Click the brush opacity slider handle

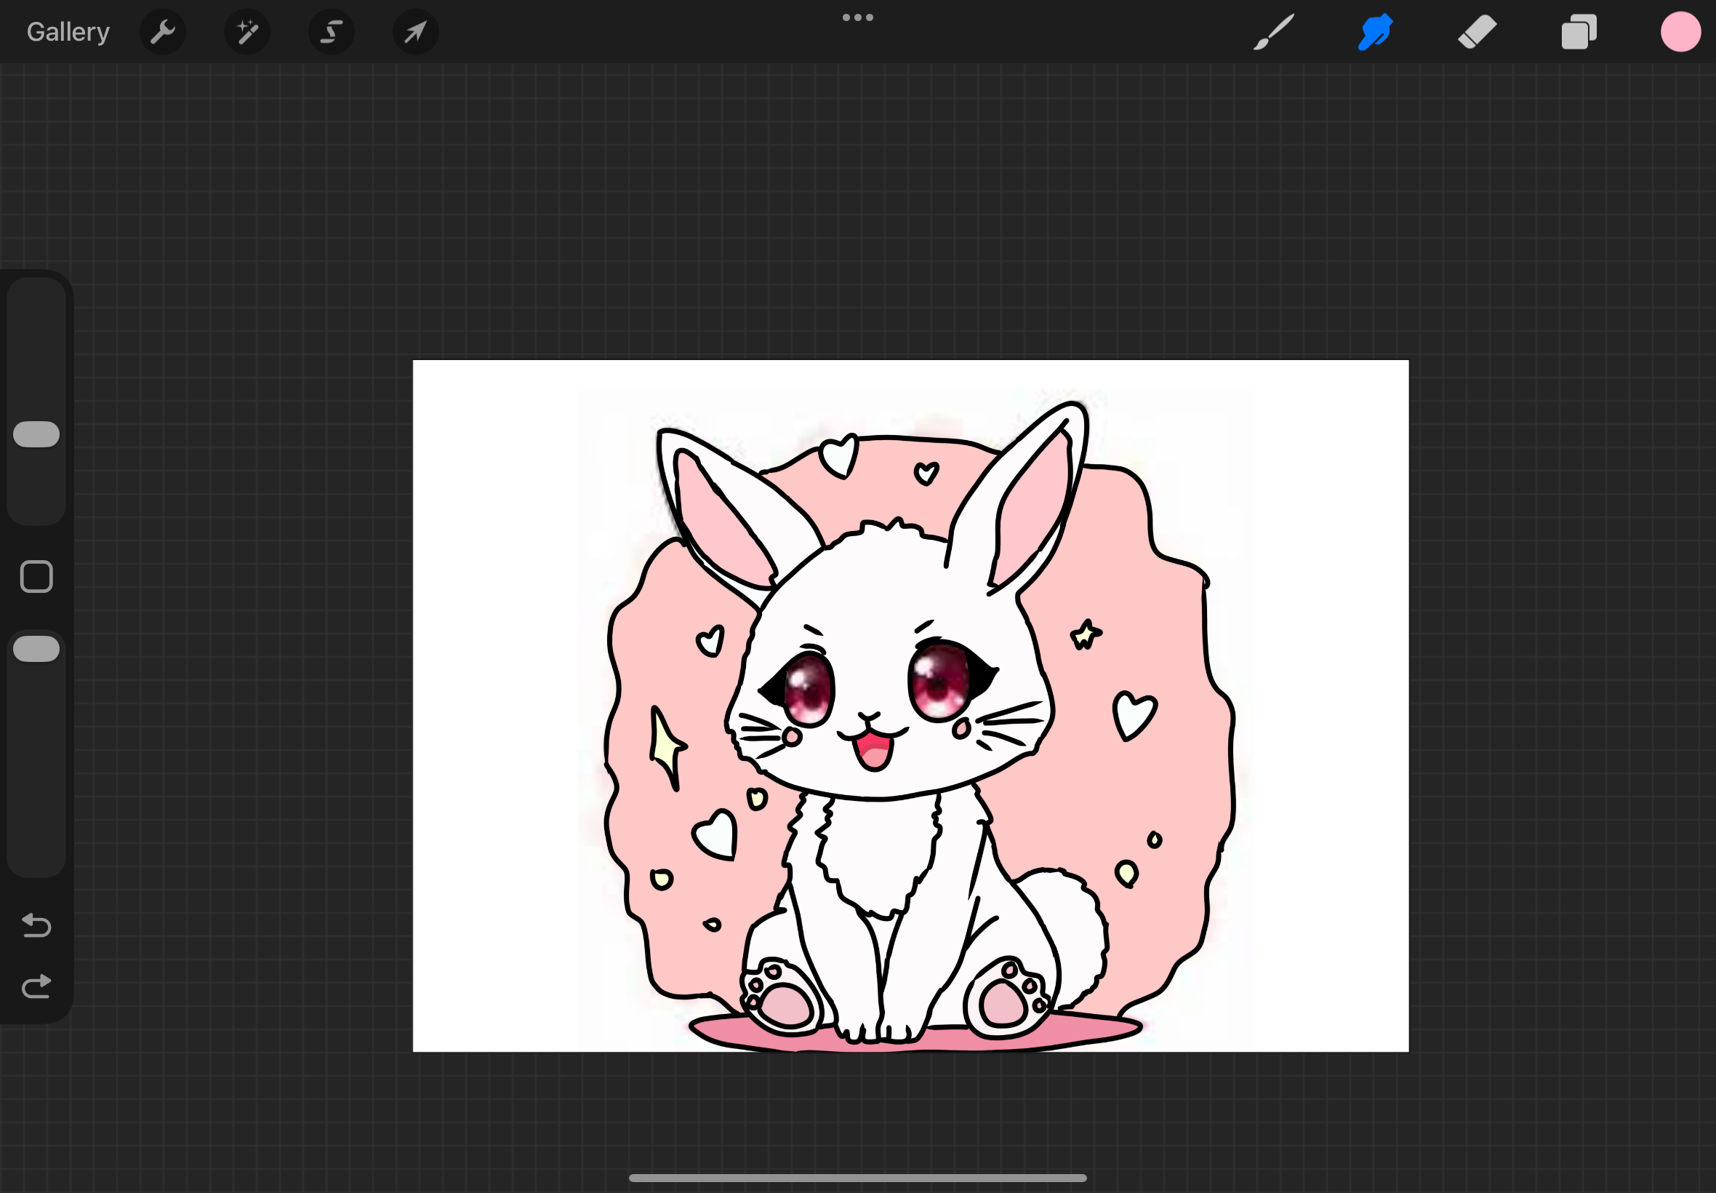point(36,649)
